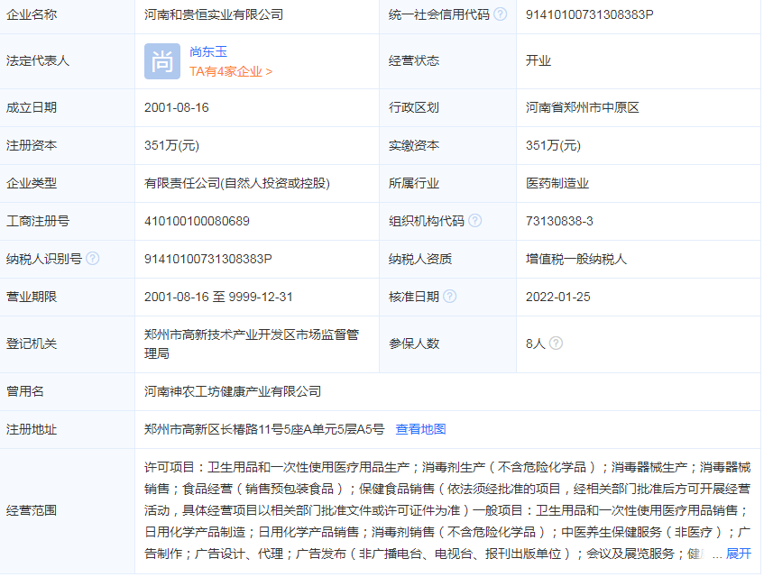
Task: Click paid-in capital value beside 实缴资本
Action: point(553,145)
